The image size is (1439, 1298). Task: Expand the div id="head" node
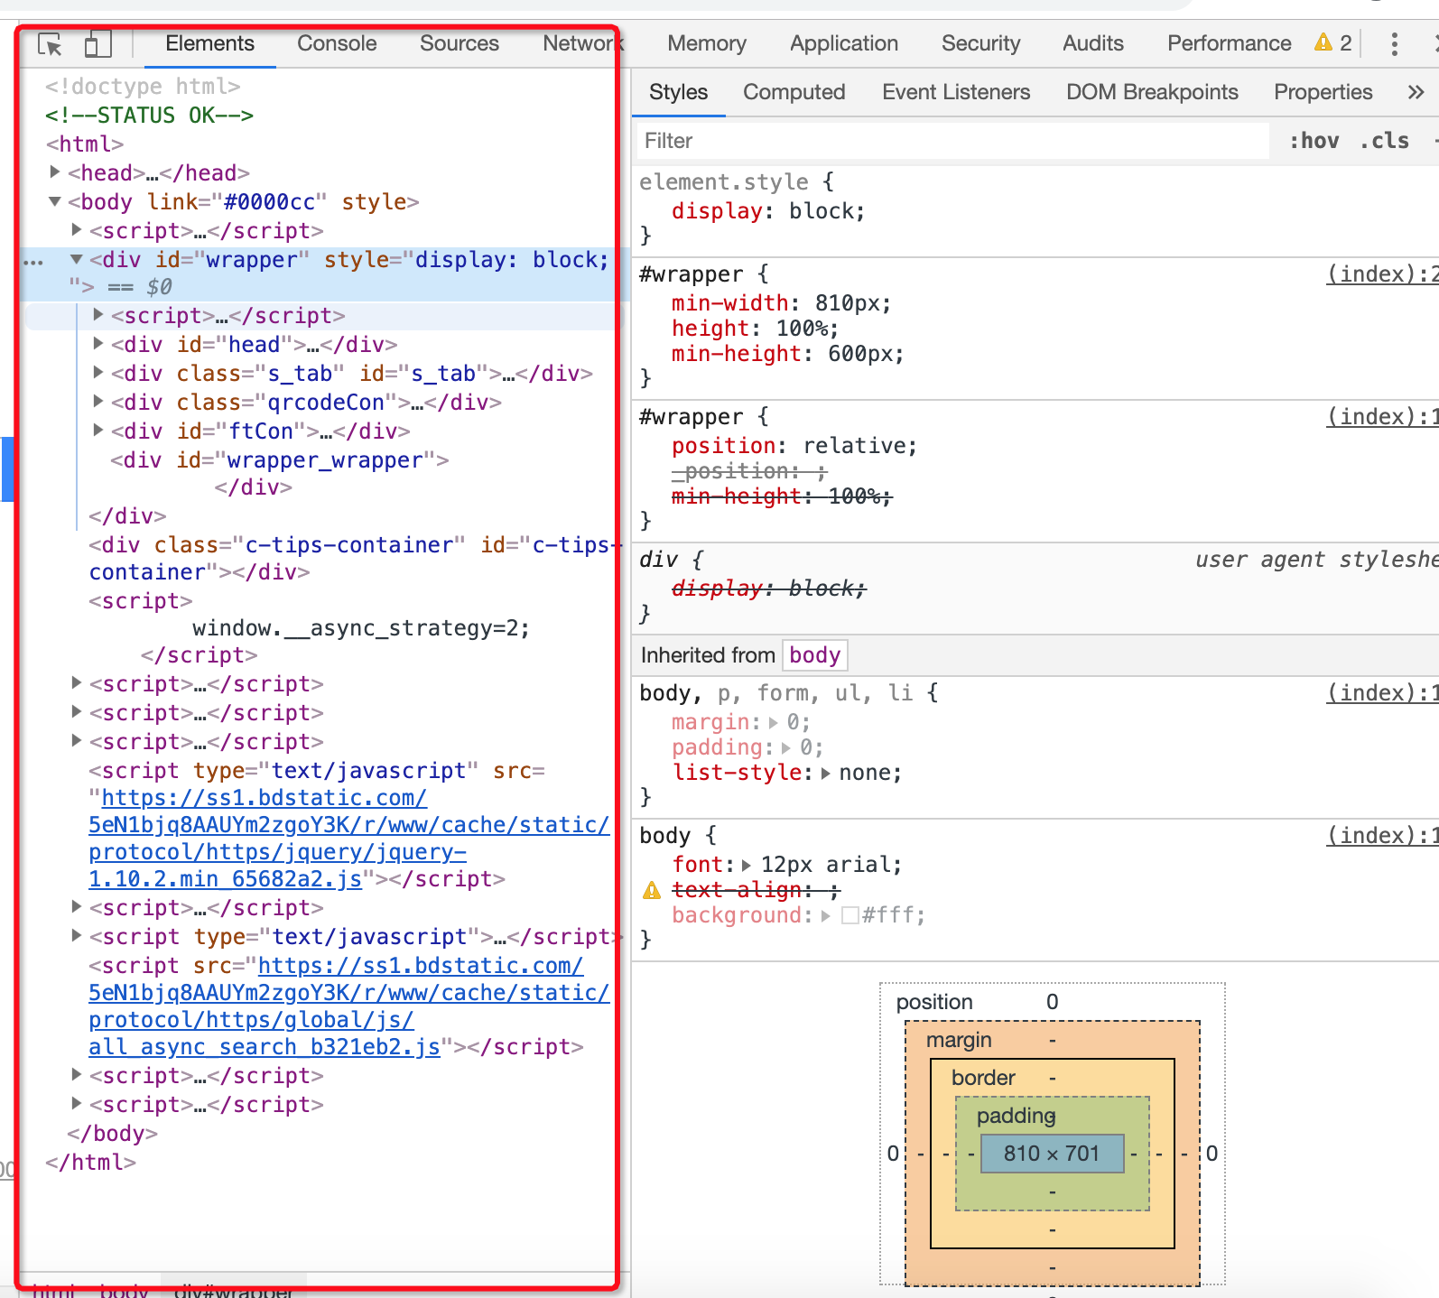coord(98,343)
